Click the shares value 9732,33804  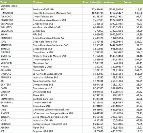[113, 31]
